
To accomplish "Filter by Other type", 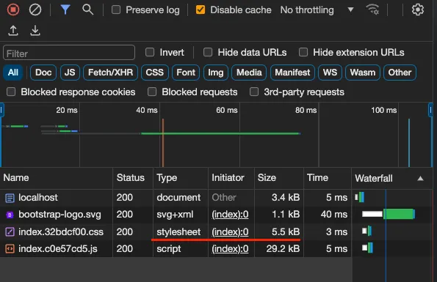I will tap(400, 73).
